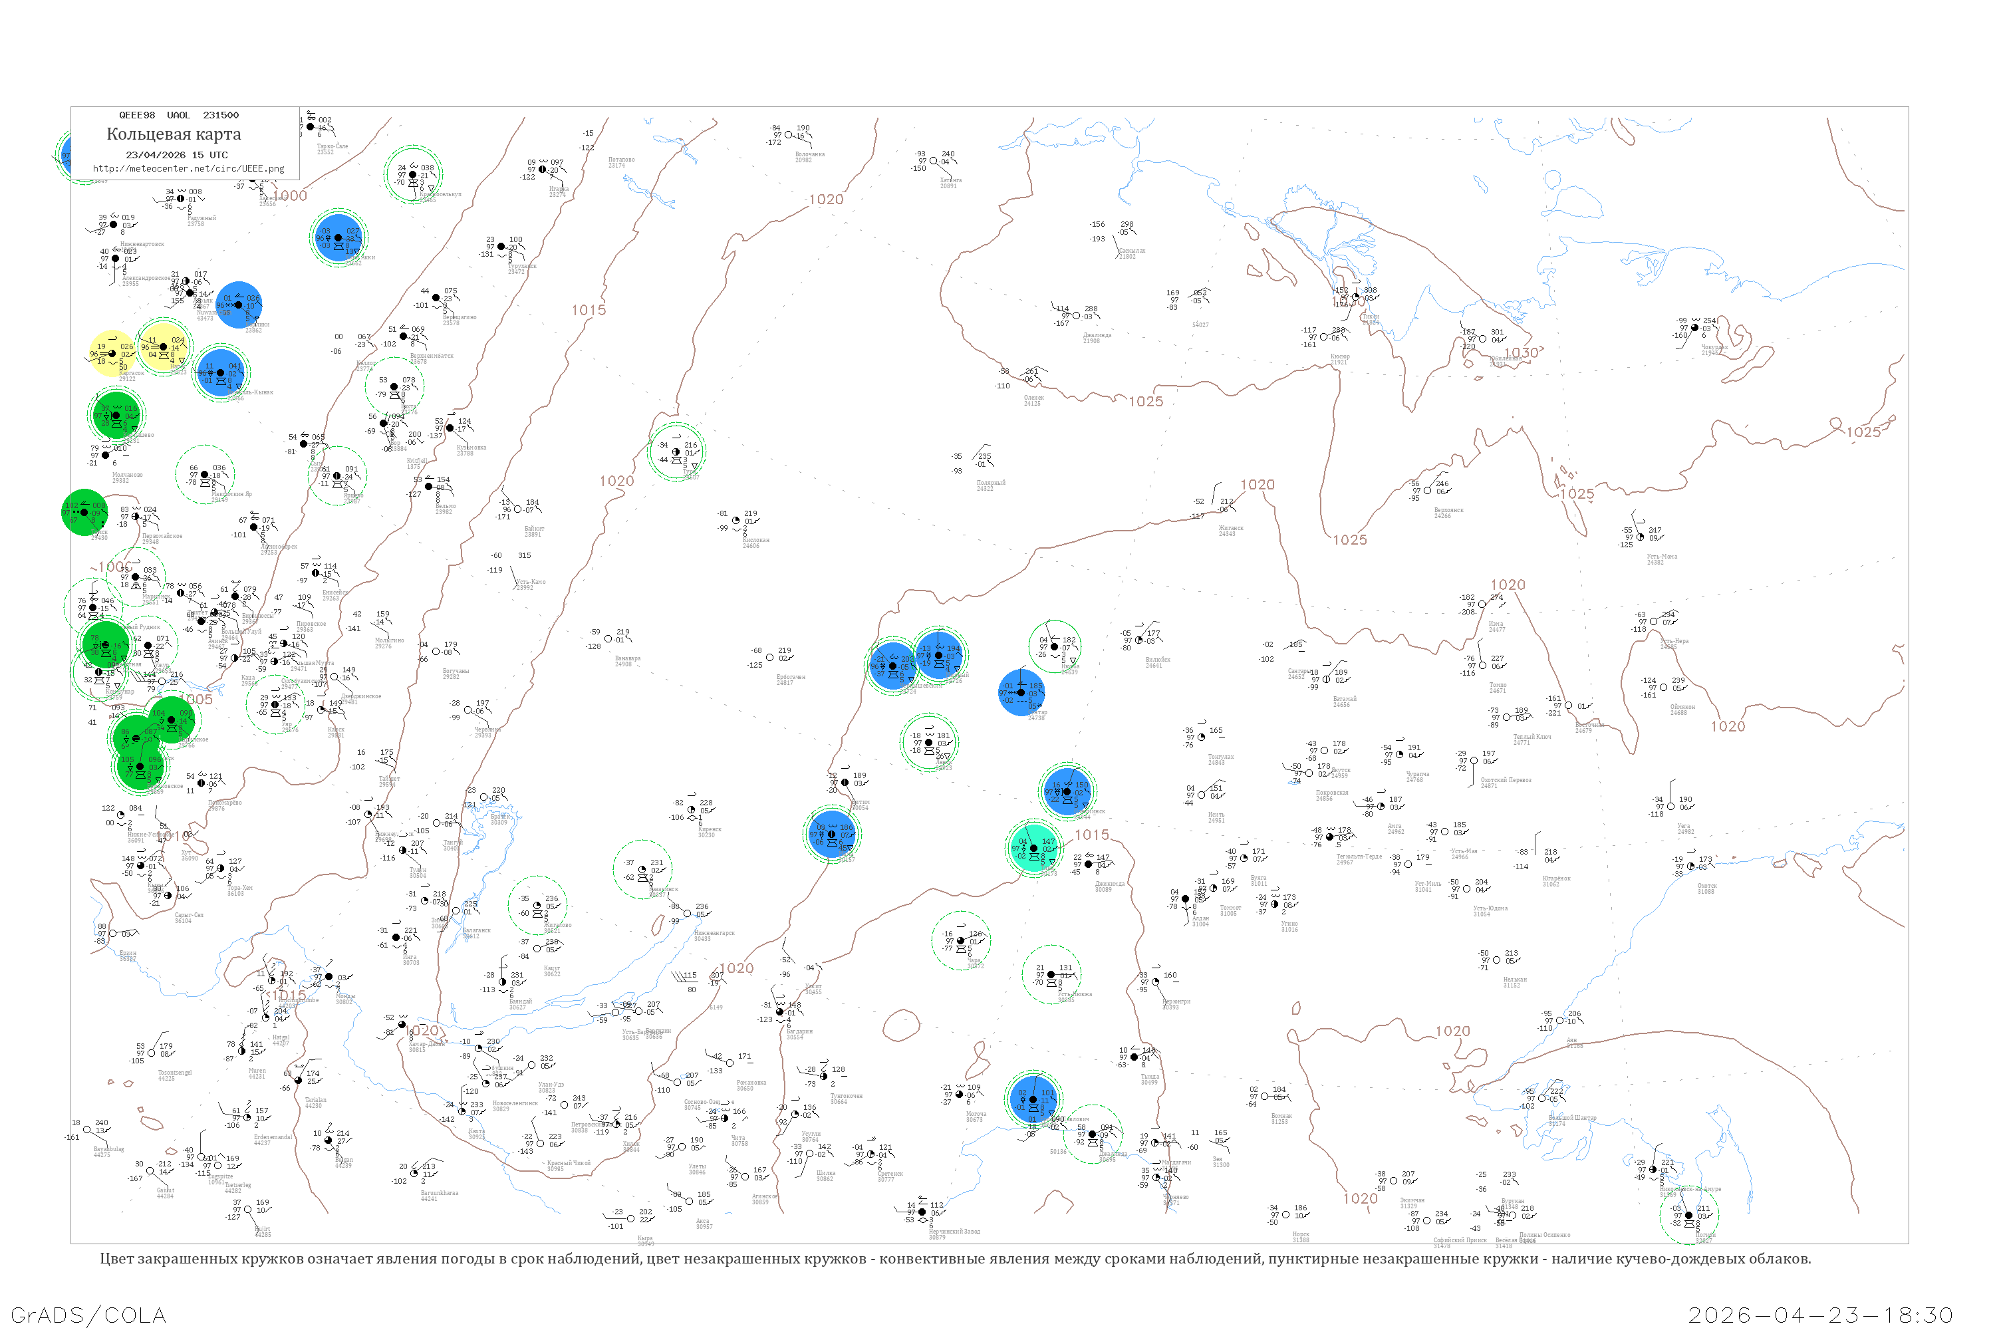Click the blue circle at Мама station

point(832,835)
